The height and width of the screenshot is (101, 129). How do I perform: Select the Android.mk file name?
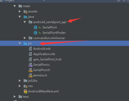click(x=42, y=49)
